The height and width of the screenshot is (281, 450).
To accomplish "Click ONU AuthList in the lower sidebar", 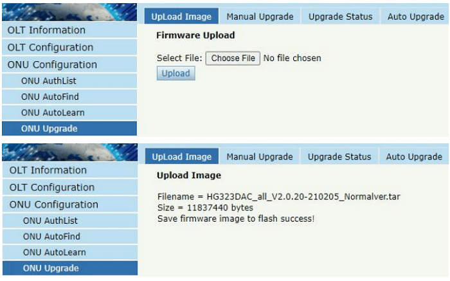I will [51, 221].
